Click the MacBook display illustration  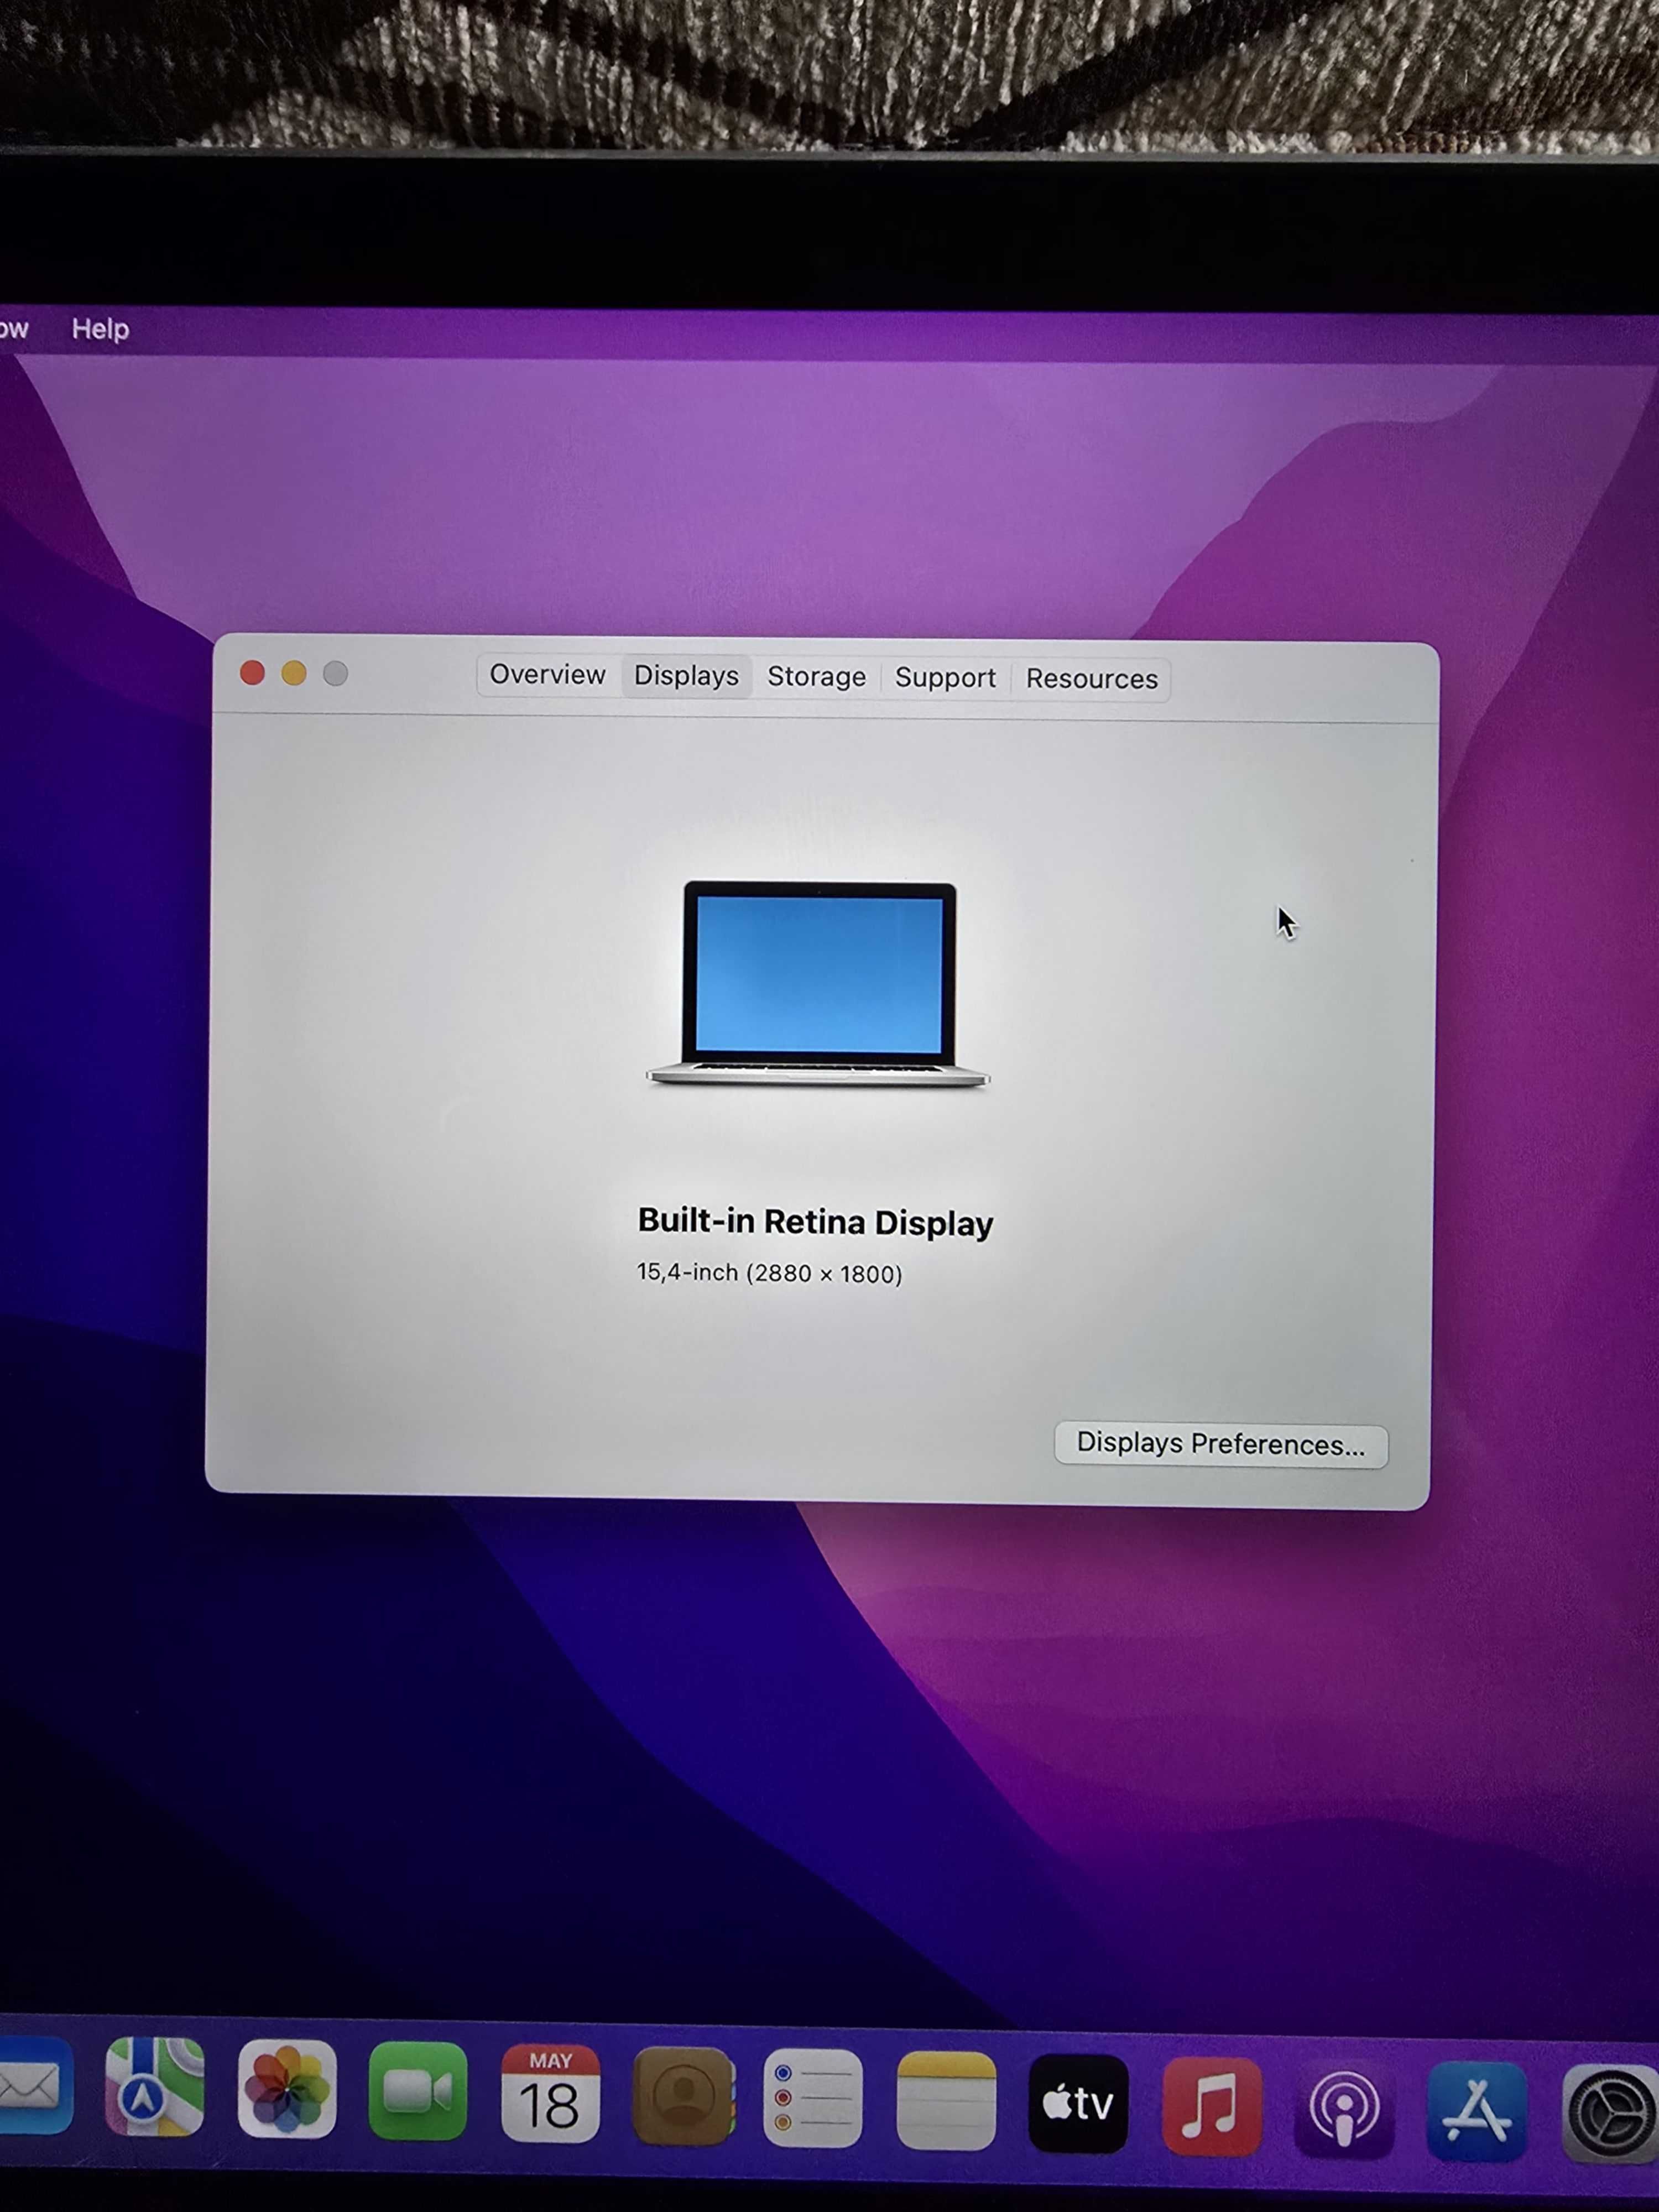pyautogui.click(x=818, y=984)
